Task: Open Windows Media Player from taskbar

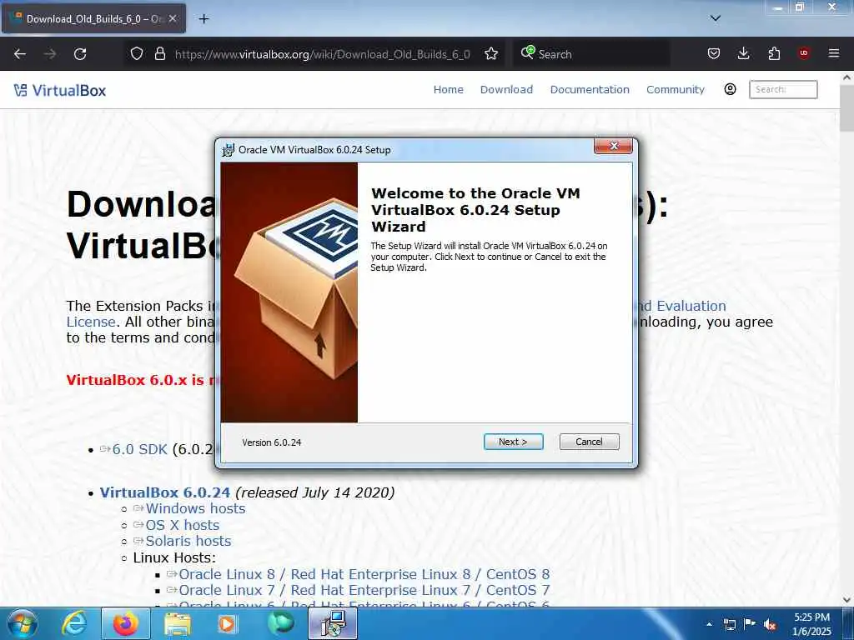Action: [x=227, y=624]
